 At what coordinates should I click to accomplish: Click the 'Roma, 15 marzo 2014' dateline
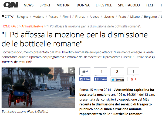click(x=95, y=90)
